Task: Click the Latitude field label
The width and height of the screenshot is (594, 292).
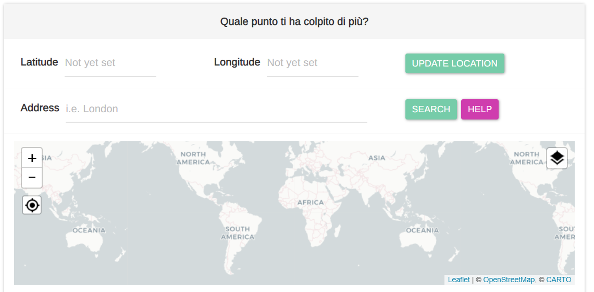Action: click(39, 62)
